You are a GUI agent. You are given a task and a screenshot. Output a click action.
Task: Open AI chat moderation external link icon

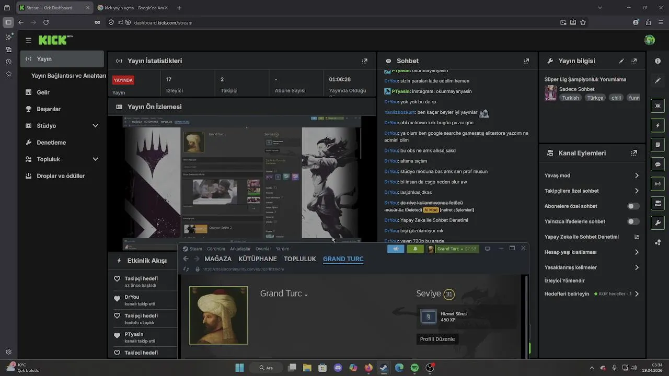coord(637,237)
